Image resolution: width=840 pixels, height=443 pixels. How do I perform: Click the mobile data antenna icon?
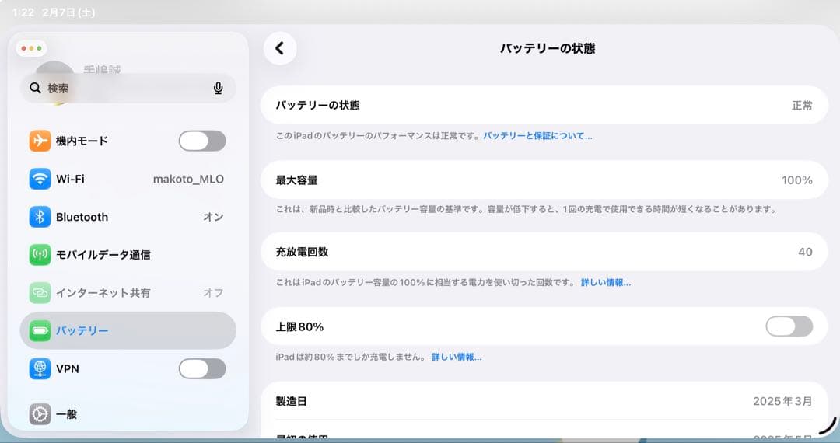tap(40, 255)
